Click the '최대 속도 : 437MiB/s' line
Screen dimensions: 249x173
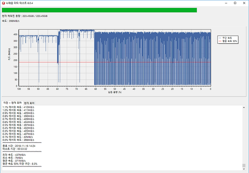click(14, 155)
